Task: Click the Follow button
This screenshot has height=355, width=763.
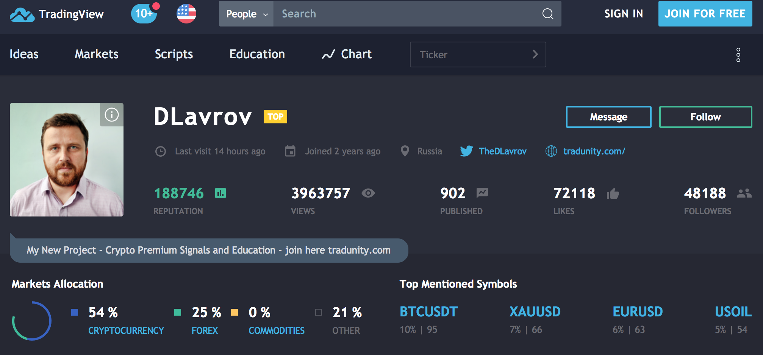Action: [705, 117]
